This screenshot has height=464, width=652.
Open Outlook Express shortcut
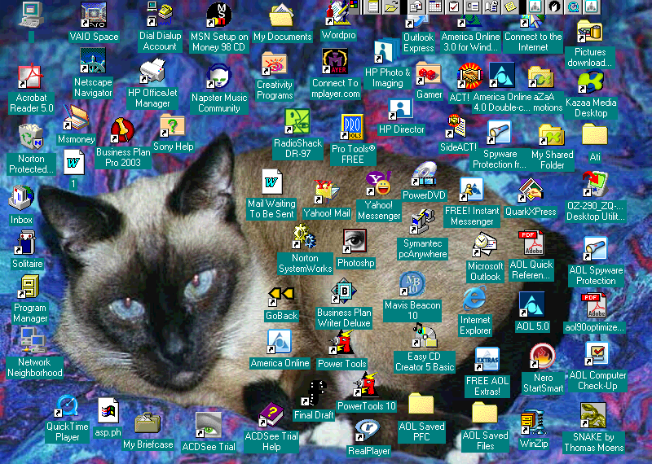pyautogui.click(x=418, y=22)
